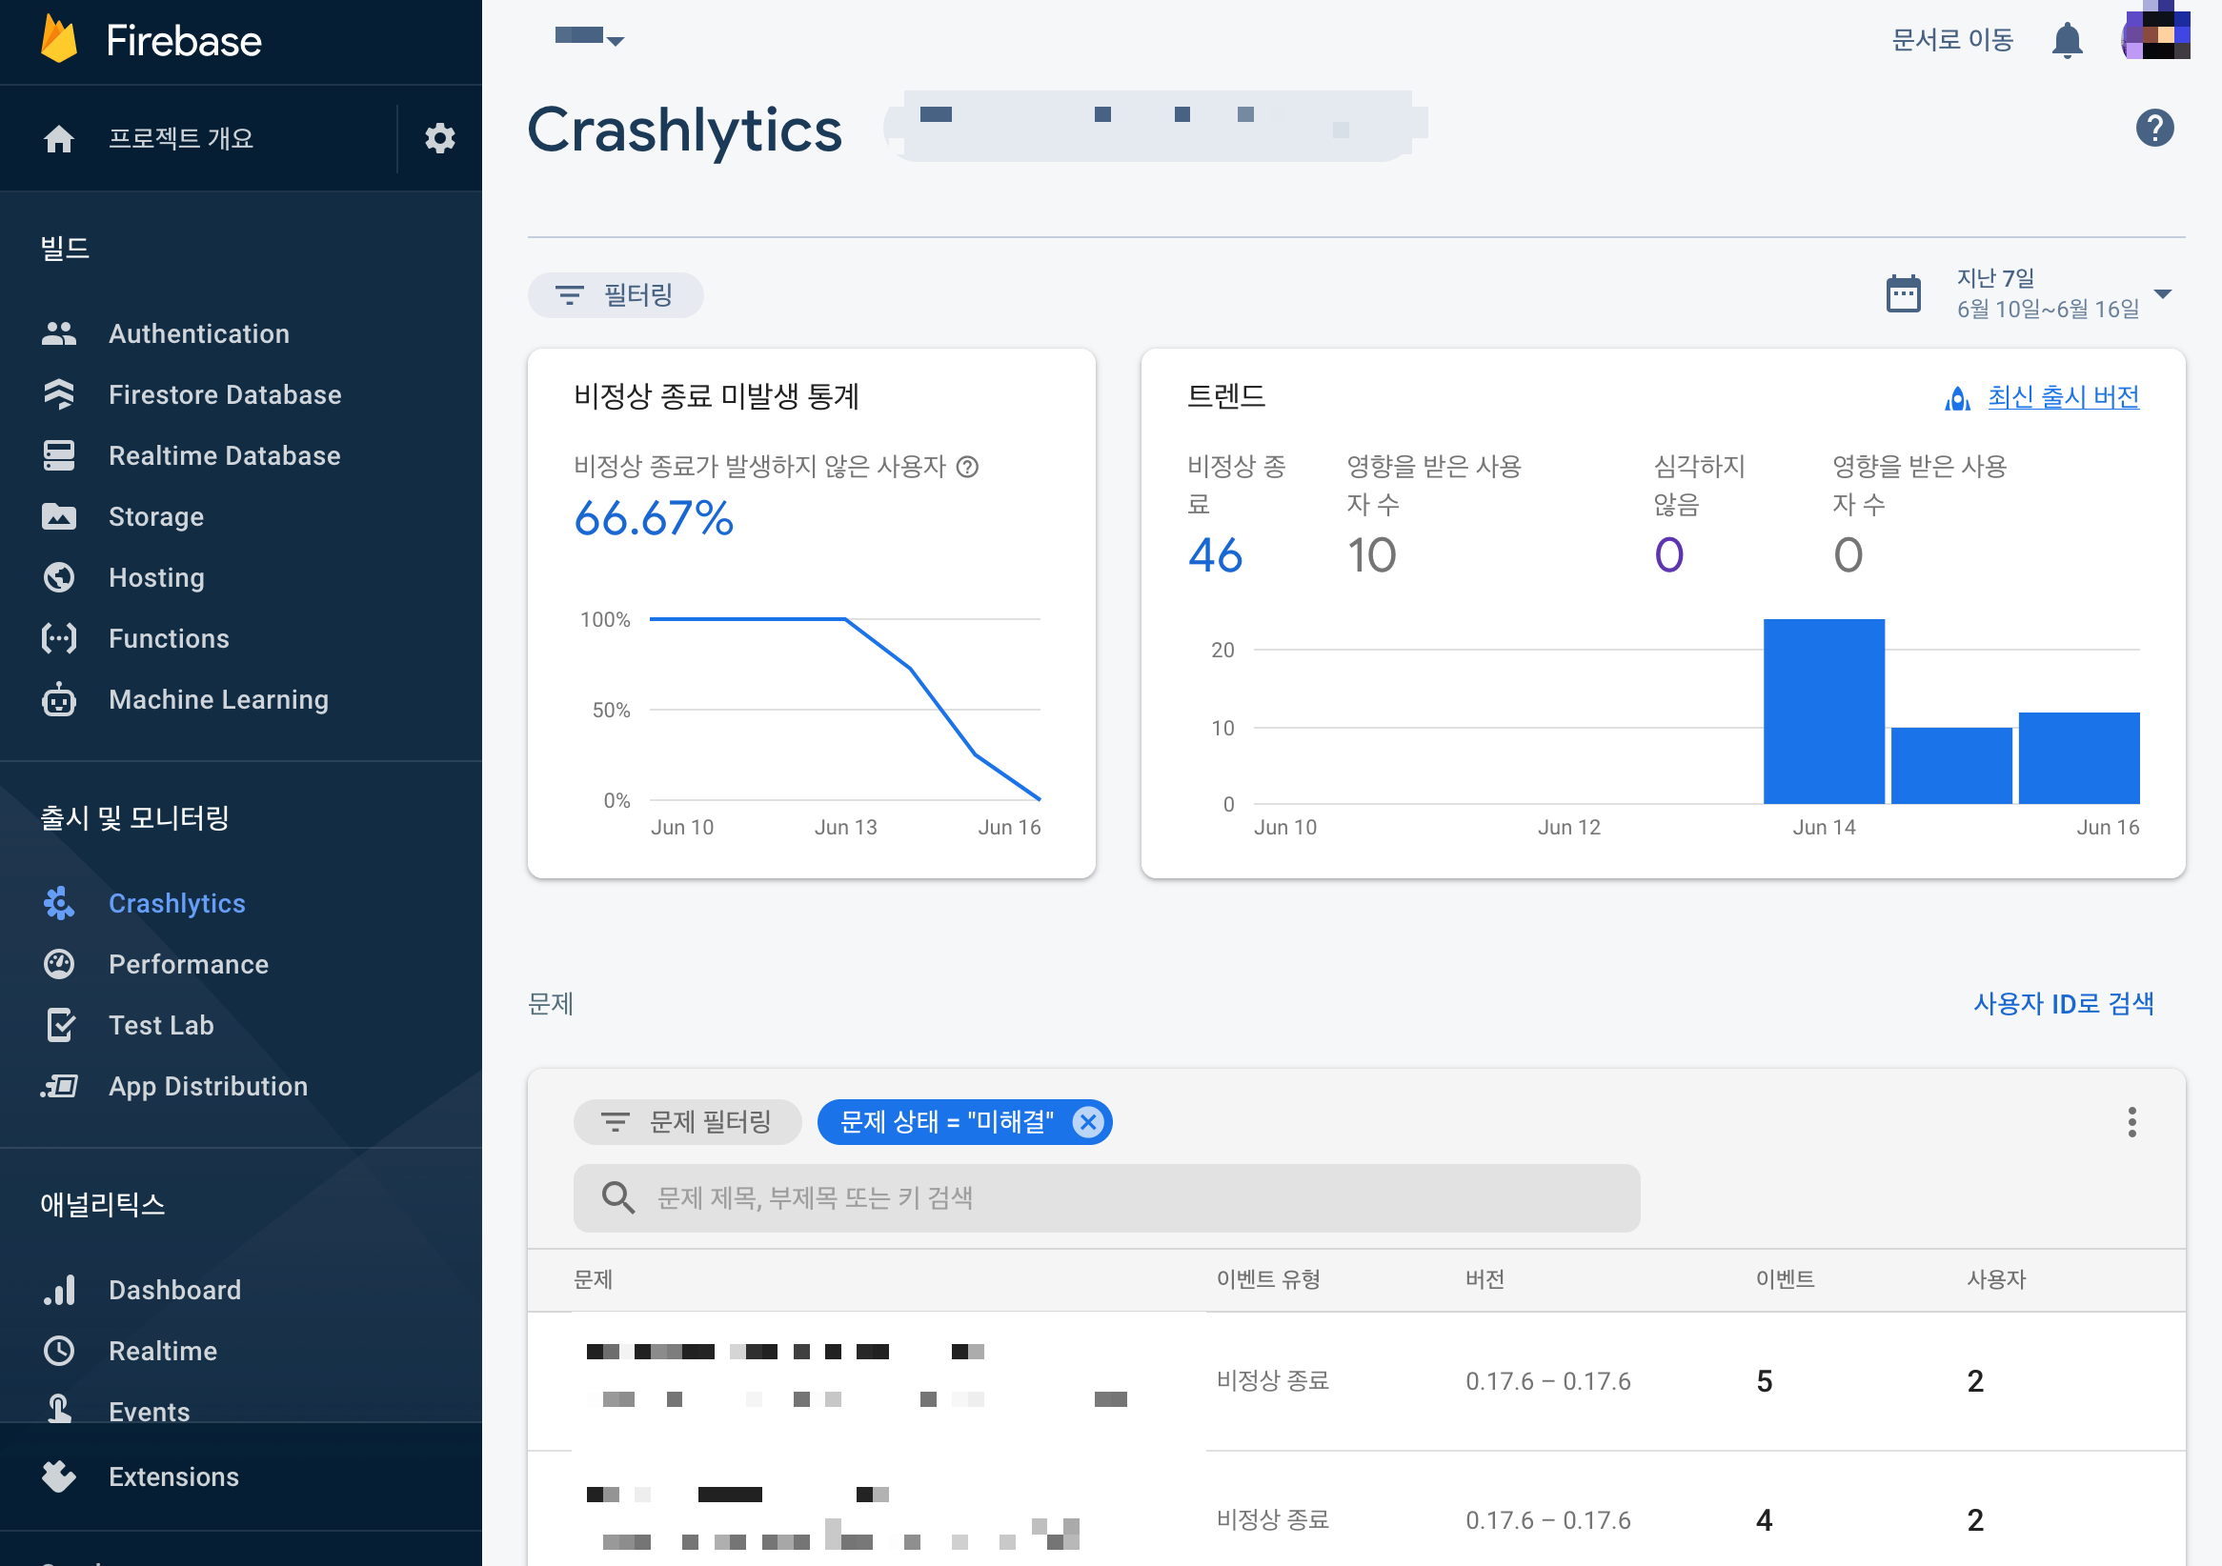
Task: Click the Firestore Database icon
Action: (x=59, y=394)
